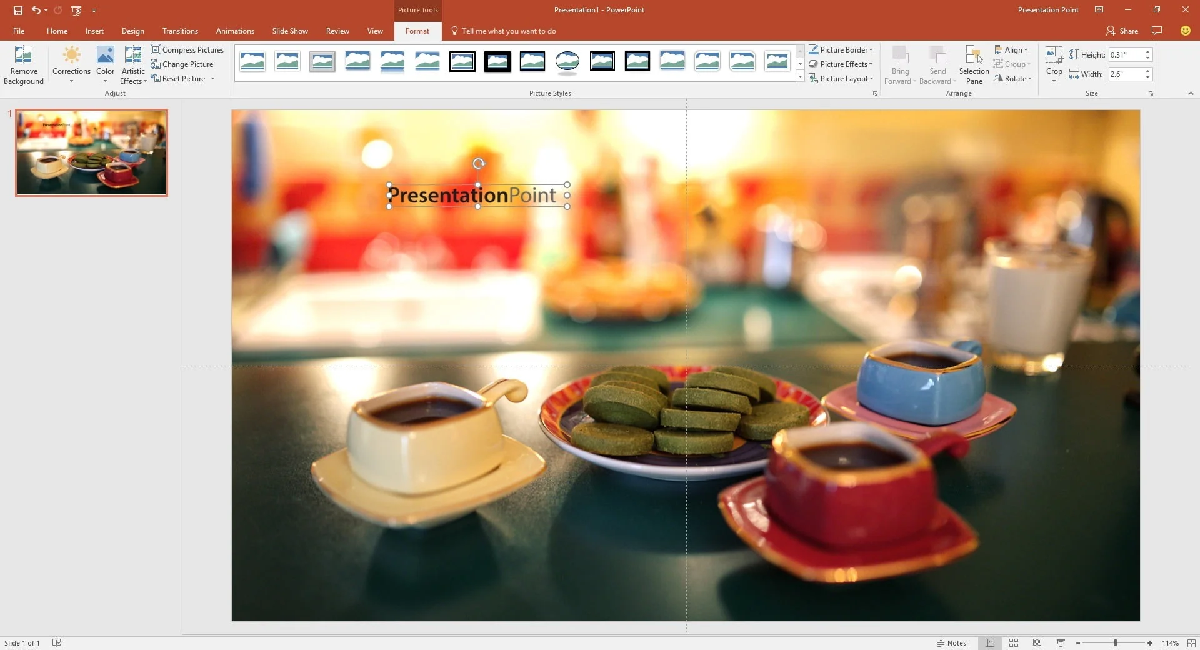The height and width of the screenshot is (650, 1200).
Task: Click the Change Picture icon
Action: (x=156, y=64)
